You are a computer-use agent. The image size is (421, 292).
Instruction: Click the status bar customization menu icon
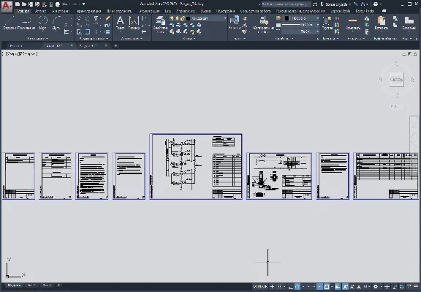click(416, 287)
